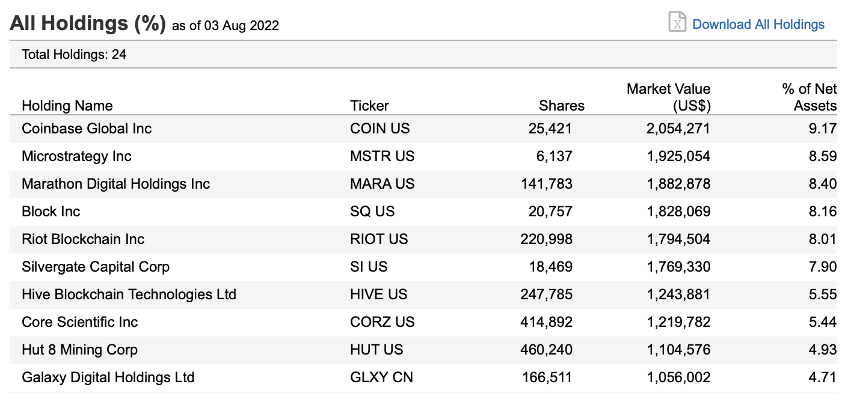Screen dimensions: 848x393
Task: Open the Download All Holdings link
Action: click(758, 24)
